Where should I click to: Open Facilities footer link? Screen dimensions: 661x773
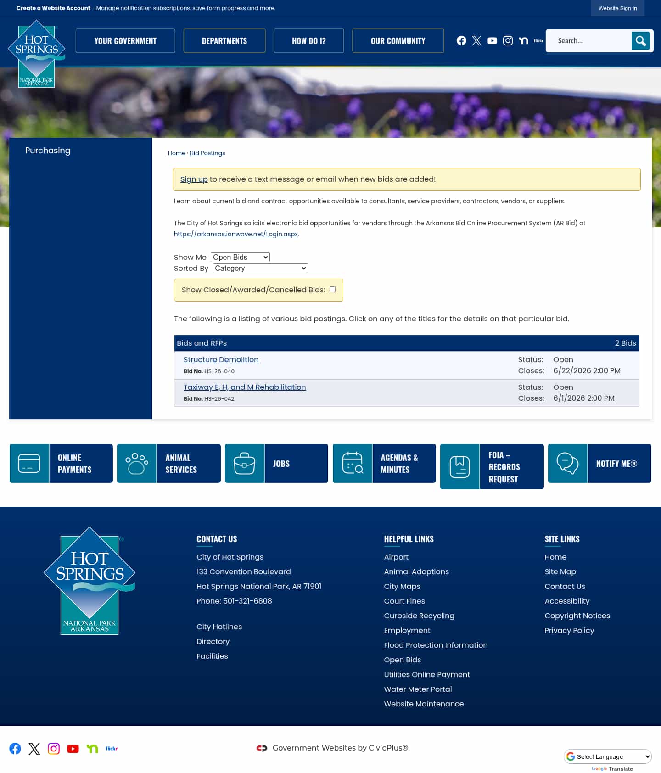[x=212, y=656]
